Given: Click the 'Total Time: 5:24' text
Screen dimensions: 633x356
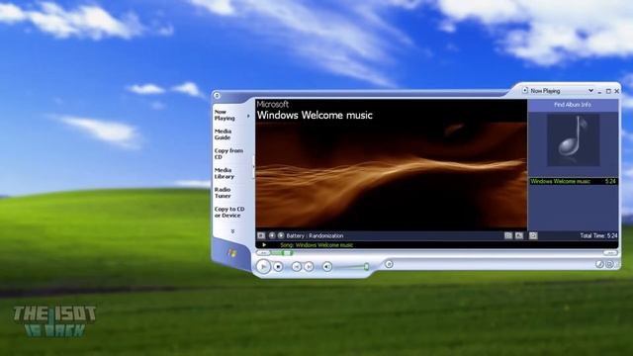Looking at the screenshot, I should click(598, 235).
